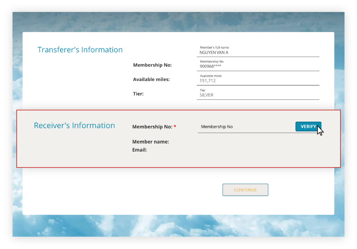357x249 pixels.
Task: Click the transferer's Membership No label
Action: tap(152, 65)
